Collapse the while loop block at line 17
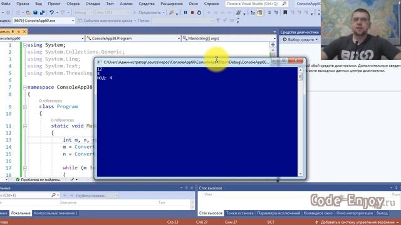This screenshot has width=401, height=225. (25, 168)
